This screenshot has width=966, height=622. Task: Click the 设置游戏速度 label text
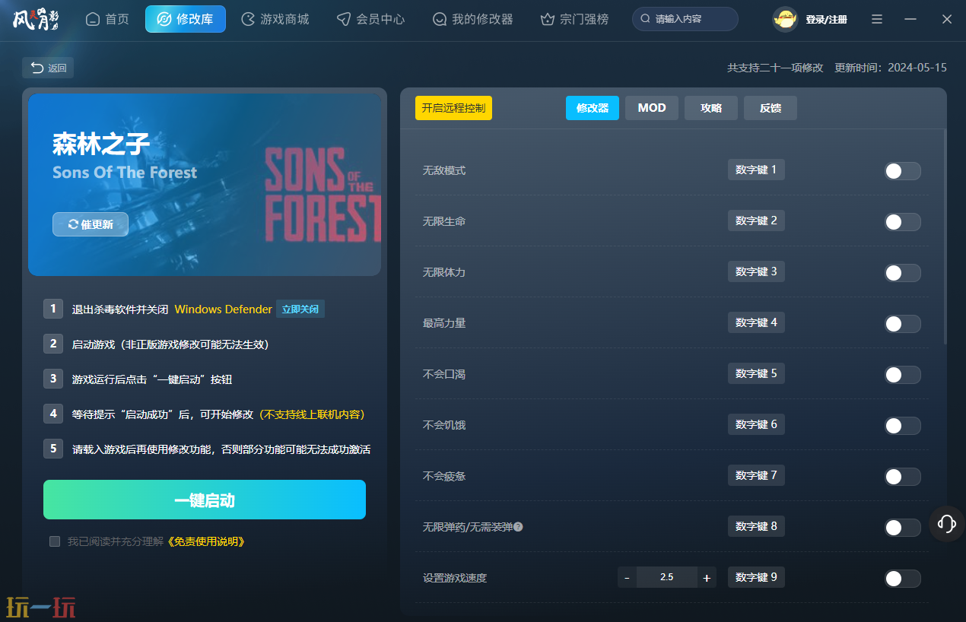click(455, 578)
